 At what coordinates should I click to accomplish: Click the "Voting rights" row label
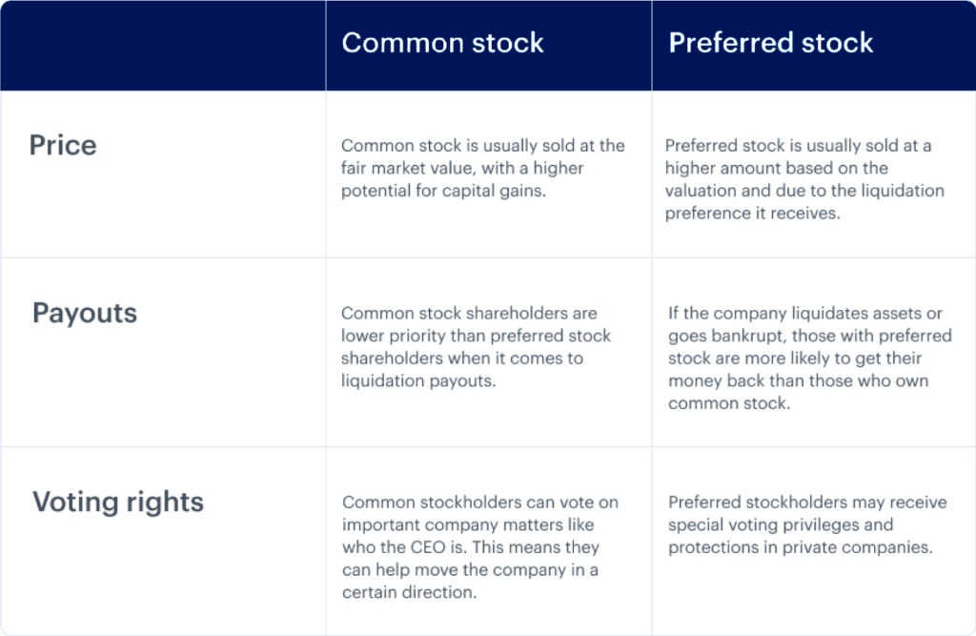[x=118, y=502]
